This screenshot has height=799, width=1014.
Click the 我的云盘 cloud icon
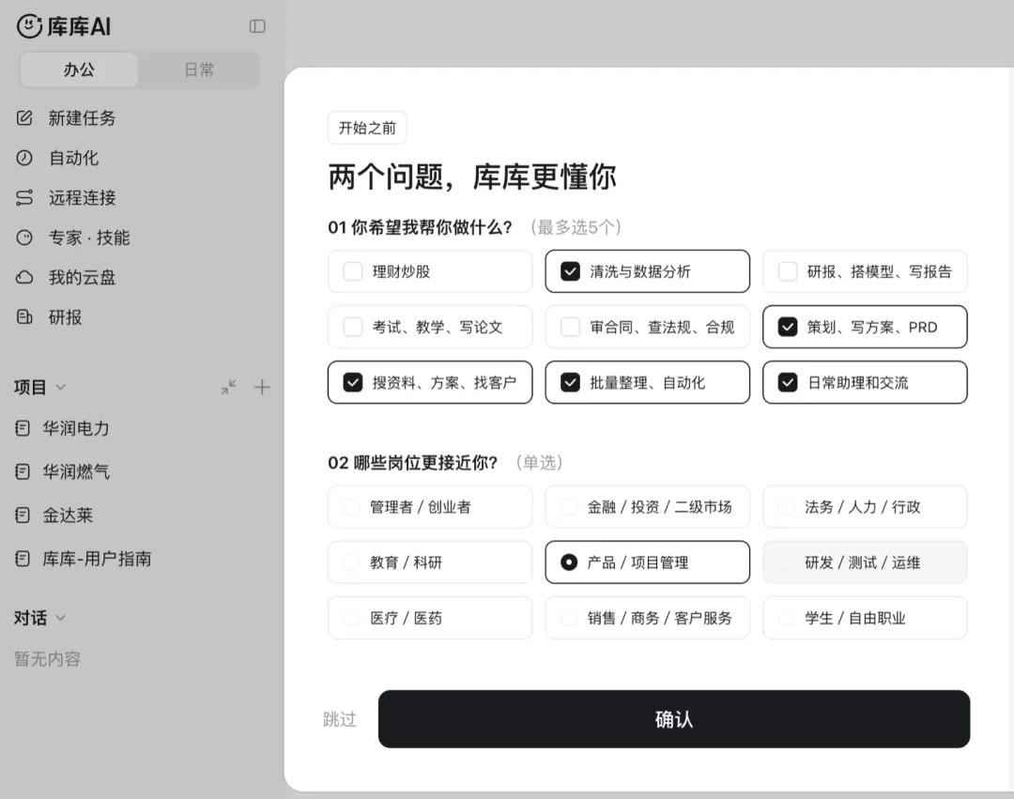(23, 277)
